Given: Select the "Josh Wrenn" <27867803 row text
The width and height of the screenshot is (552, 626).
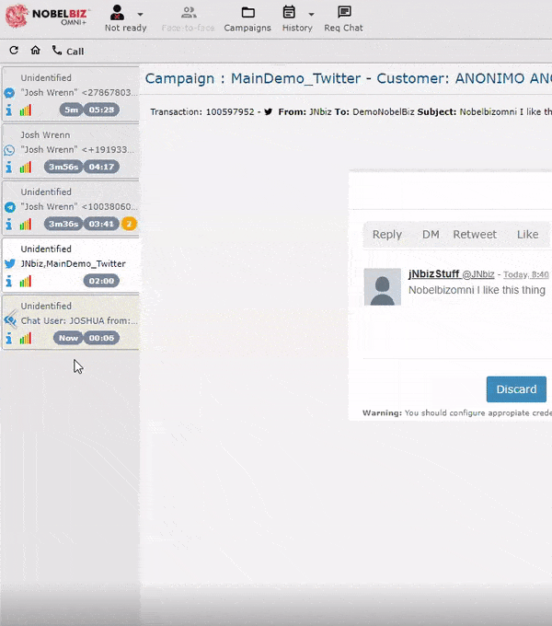Looking at the screenshot, I should tap(79, 93).
